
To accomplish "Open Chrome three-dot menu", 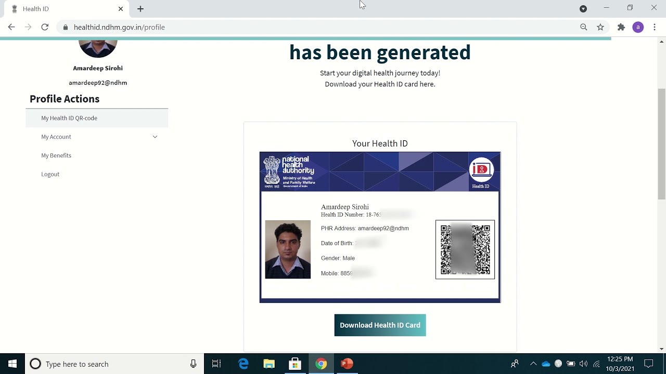I will coord(655,27).
